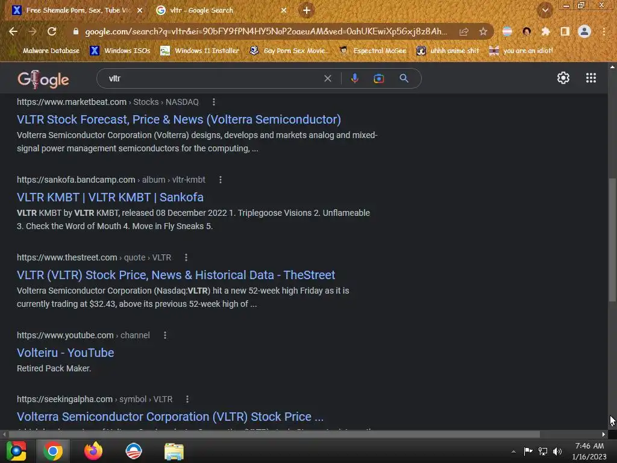Click the site info lock icon
617x463 pixels.
75,31
